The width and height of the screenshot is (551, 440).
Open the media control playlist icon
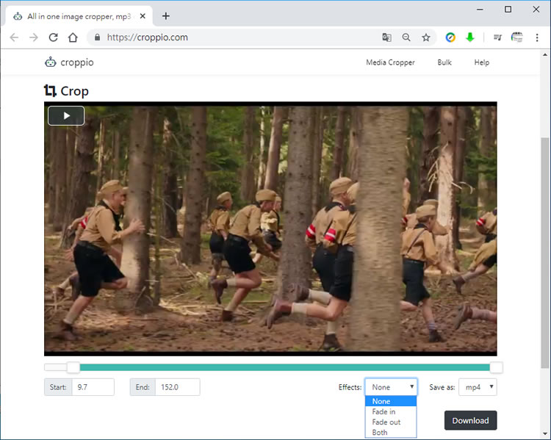click(497, 37)
